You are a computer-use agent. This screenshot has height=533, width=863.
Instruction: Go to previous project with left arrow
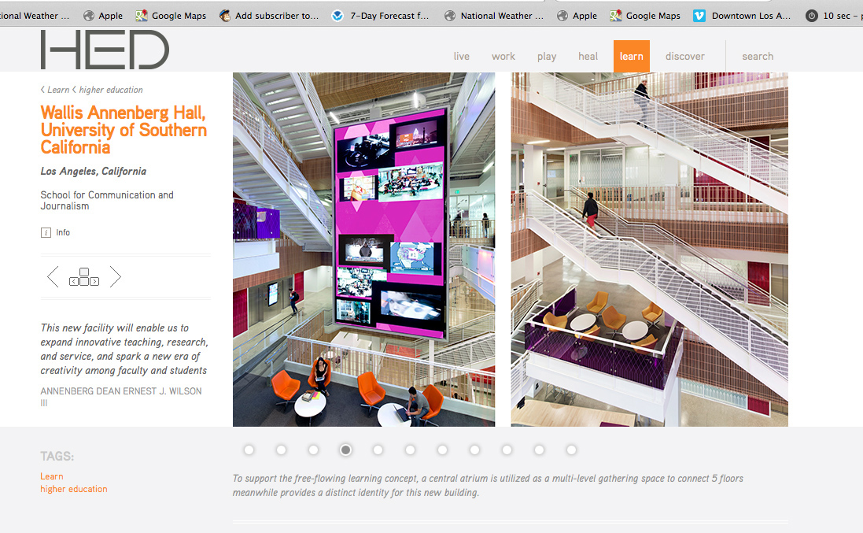pyautogui.click(x=53, y=276)
